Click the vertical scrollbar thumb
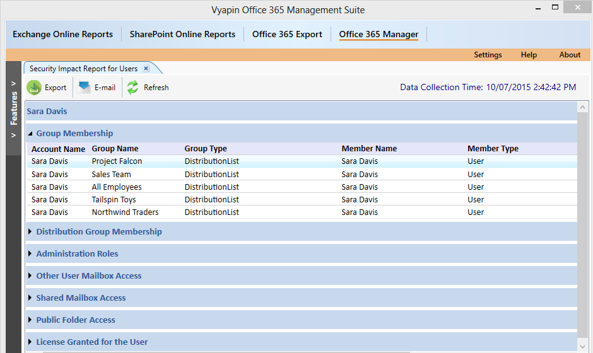Screen dimensions: 593x353 tap(583, 225)
